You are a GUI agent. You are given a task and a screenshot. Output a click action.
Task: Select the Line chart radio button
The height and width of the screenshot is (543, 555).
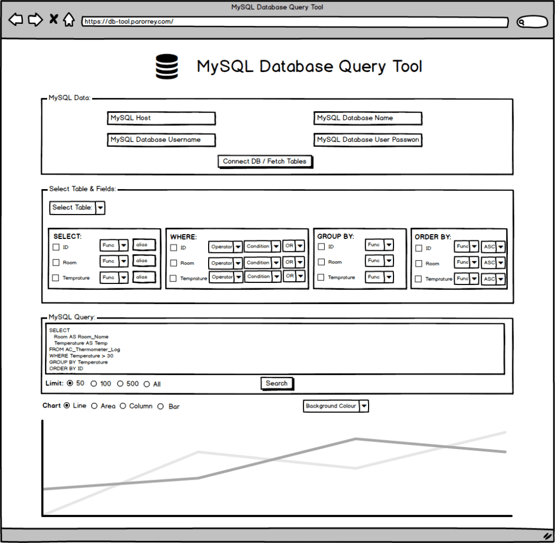[67, 406]
